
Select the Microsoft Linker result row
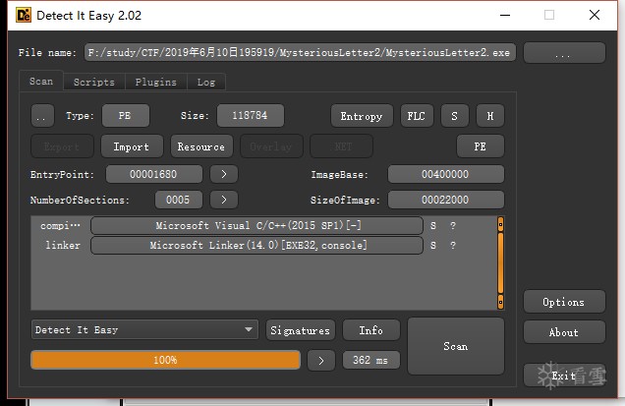coord(256,246)
